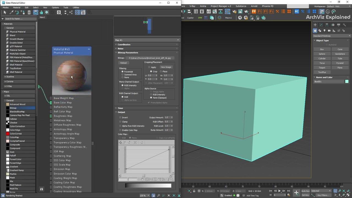Toggle Show Shaded Material in Viewport icon
This screenshot has height=198, width=352.
point(47,12)
